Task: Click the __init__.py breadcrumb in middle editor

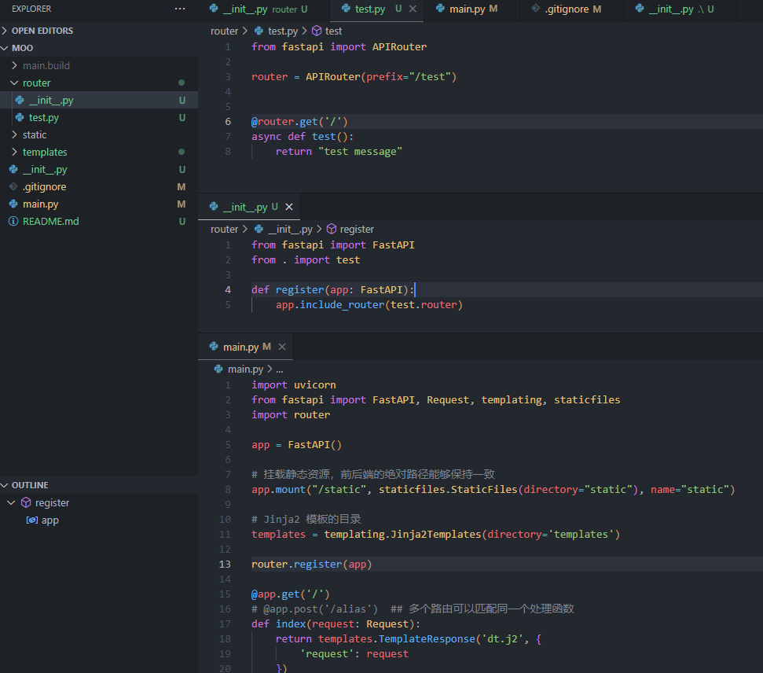Action: 290,230
